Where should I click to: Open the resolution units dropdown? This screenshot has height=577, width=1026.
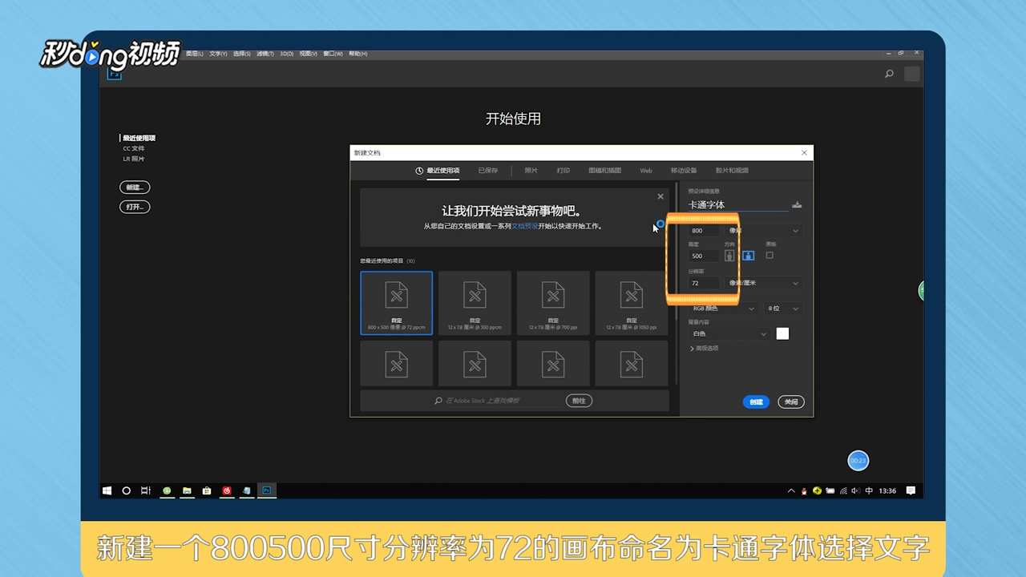click(763, 283)
